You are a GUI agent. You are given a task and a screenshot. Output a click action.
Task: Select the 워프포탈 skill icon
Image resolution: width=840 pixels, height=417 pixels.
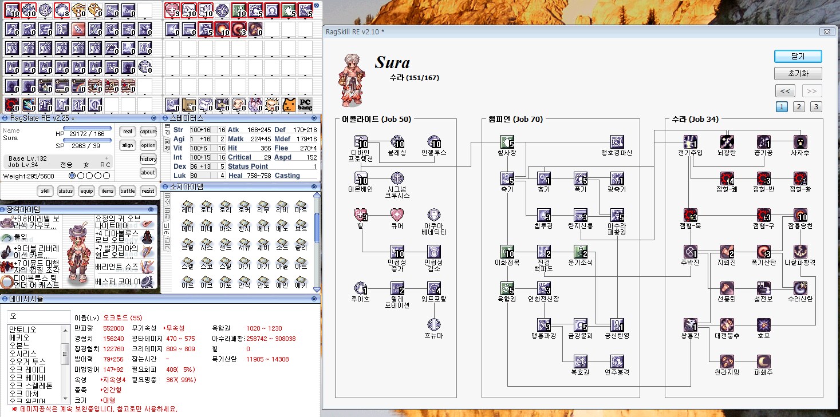[x=434, y=288]
